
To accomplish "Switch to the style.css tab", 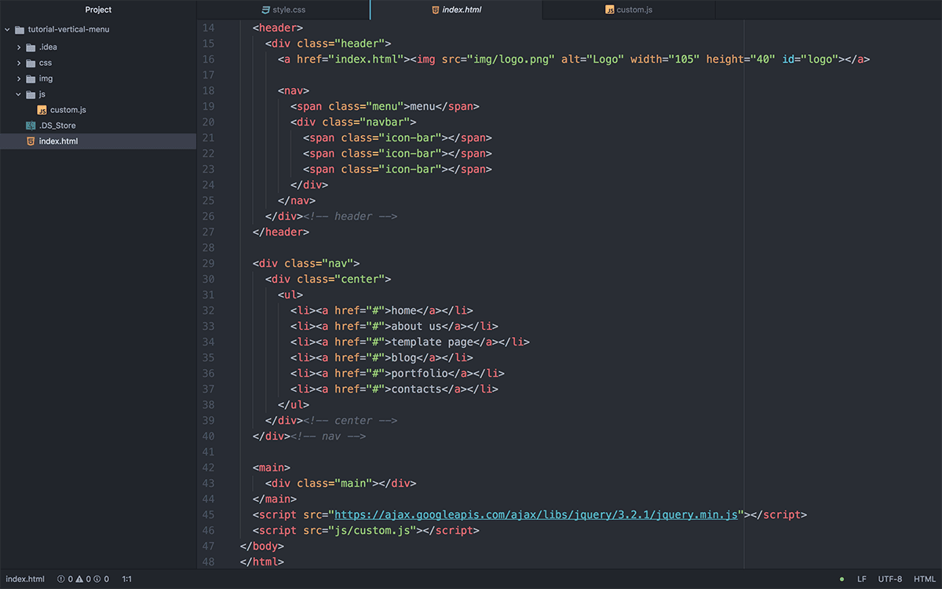I will point(283,10).
